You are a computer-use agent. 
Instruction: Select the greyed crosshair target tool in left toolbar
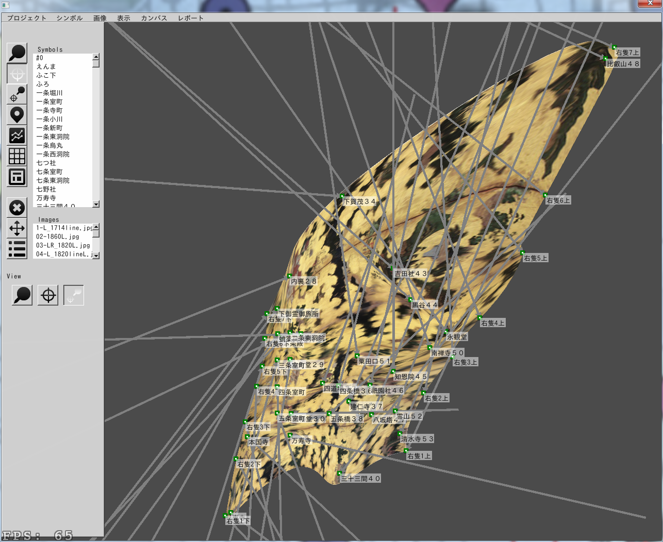tap(17, 74)
